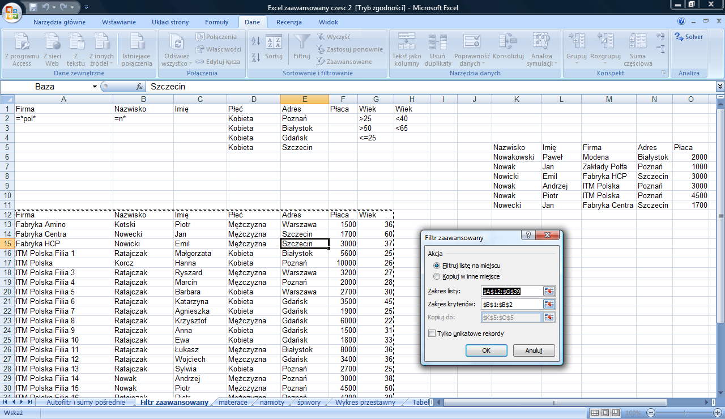Select Filtruj listę na miejscu option
725x419 pixels.
[436, 265]
